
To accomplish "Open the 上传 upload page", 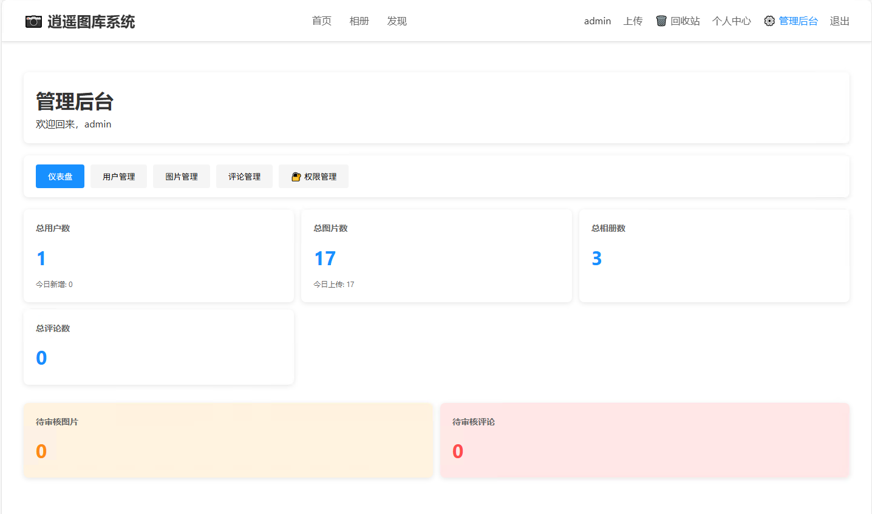I will pyautogui.click(x=633, y=21).
